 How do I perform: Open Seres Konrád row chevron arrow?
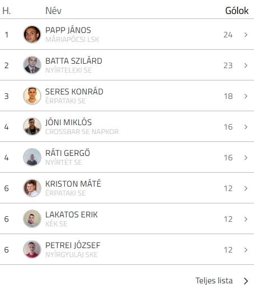click(x=246, y=96)
